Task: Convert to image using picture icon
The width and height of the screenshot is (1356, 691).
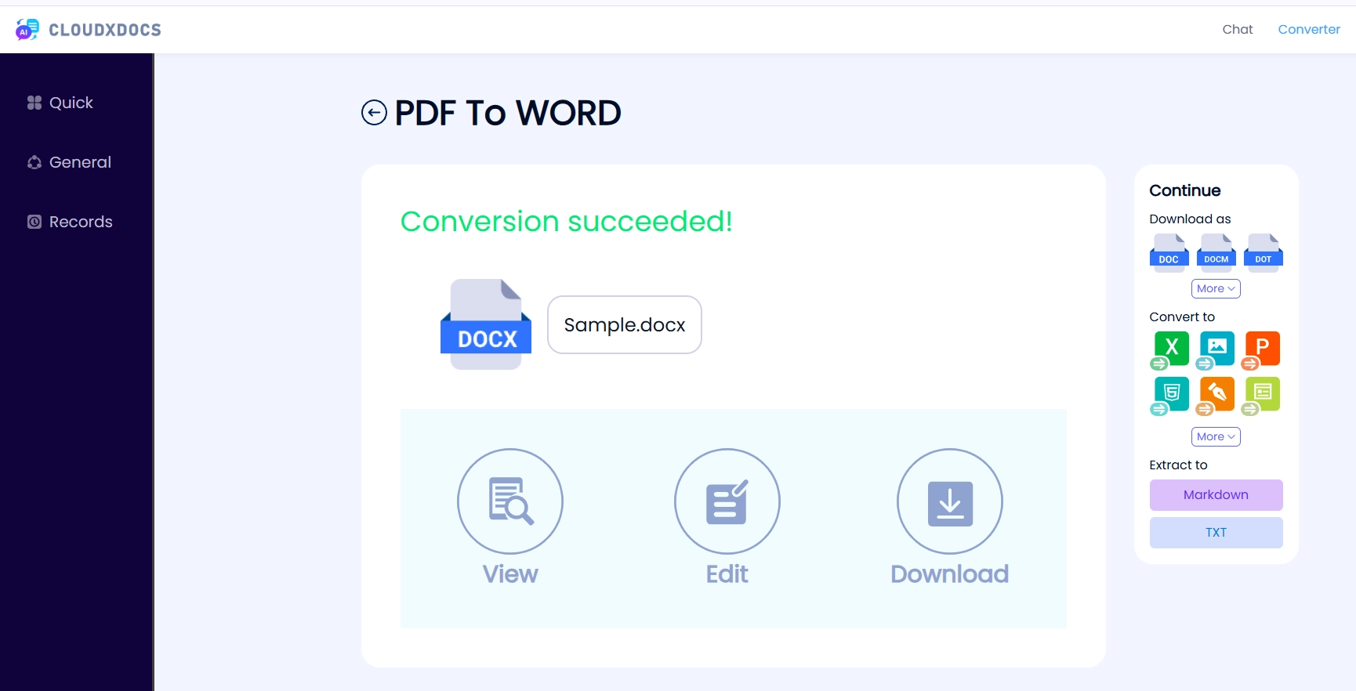Action: (x=1216, y=350)
